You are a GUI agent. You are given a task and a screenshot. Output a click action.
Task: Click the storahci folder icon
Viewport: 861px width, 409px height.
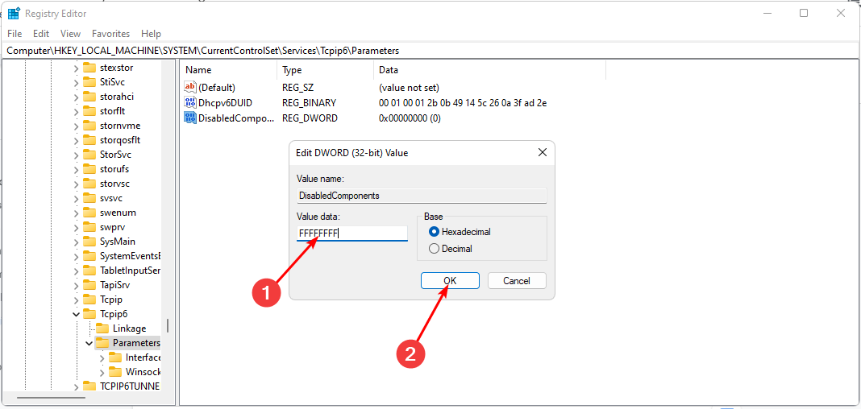coord(89,97)
